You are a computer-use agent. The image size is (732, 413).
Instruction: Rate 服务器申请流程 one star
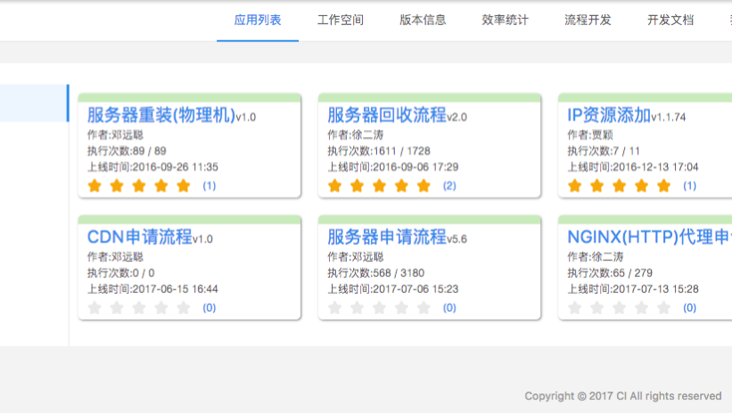point(334,308)
